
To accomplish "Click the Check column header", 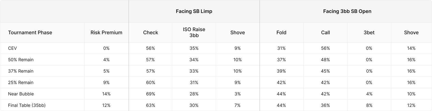I will [150, 33].
